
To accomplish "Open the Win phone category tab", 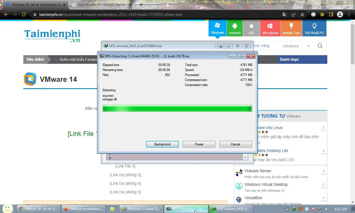I will 270,28.
